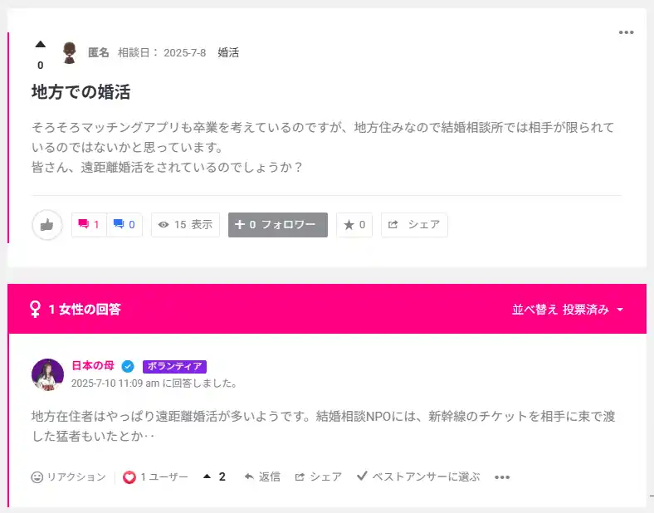
Task: Favorite the question with star icon
Action: 354,225
